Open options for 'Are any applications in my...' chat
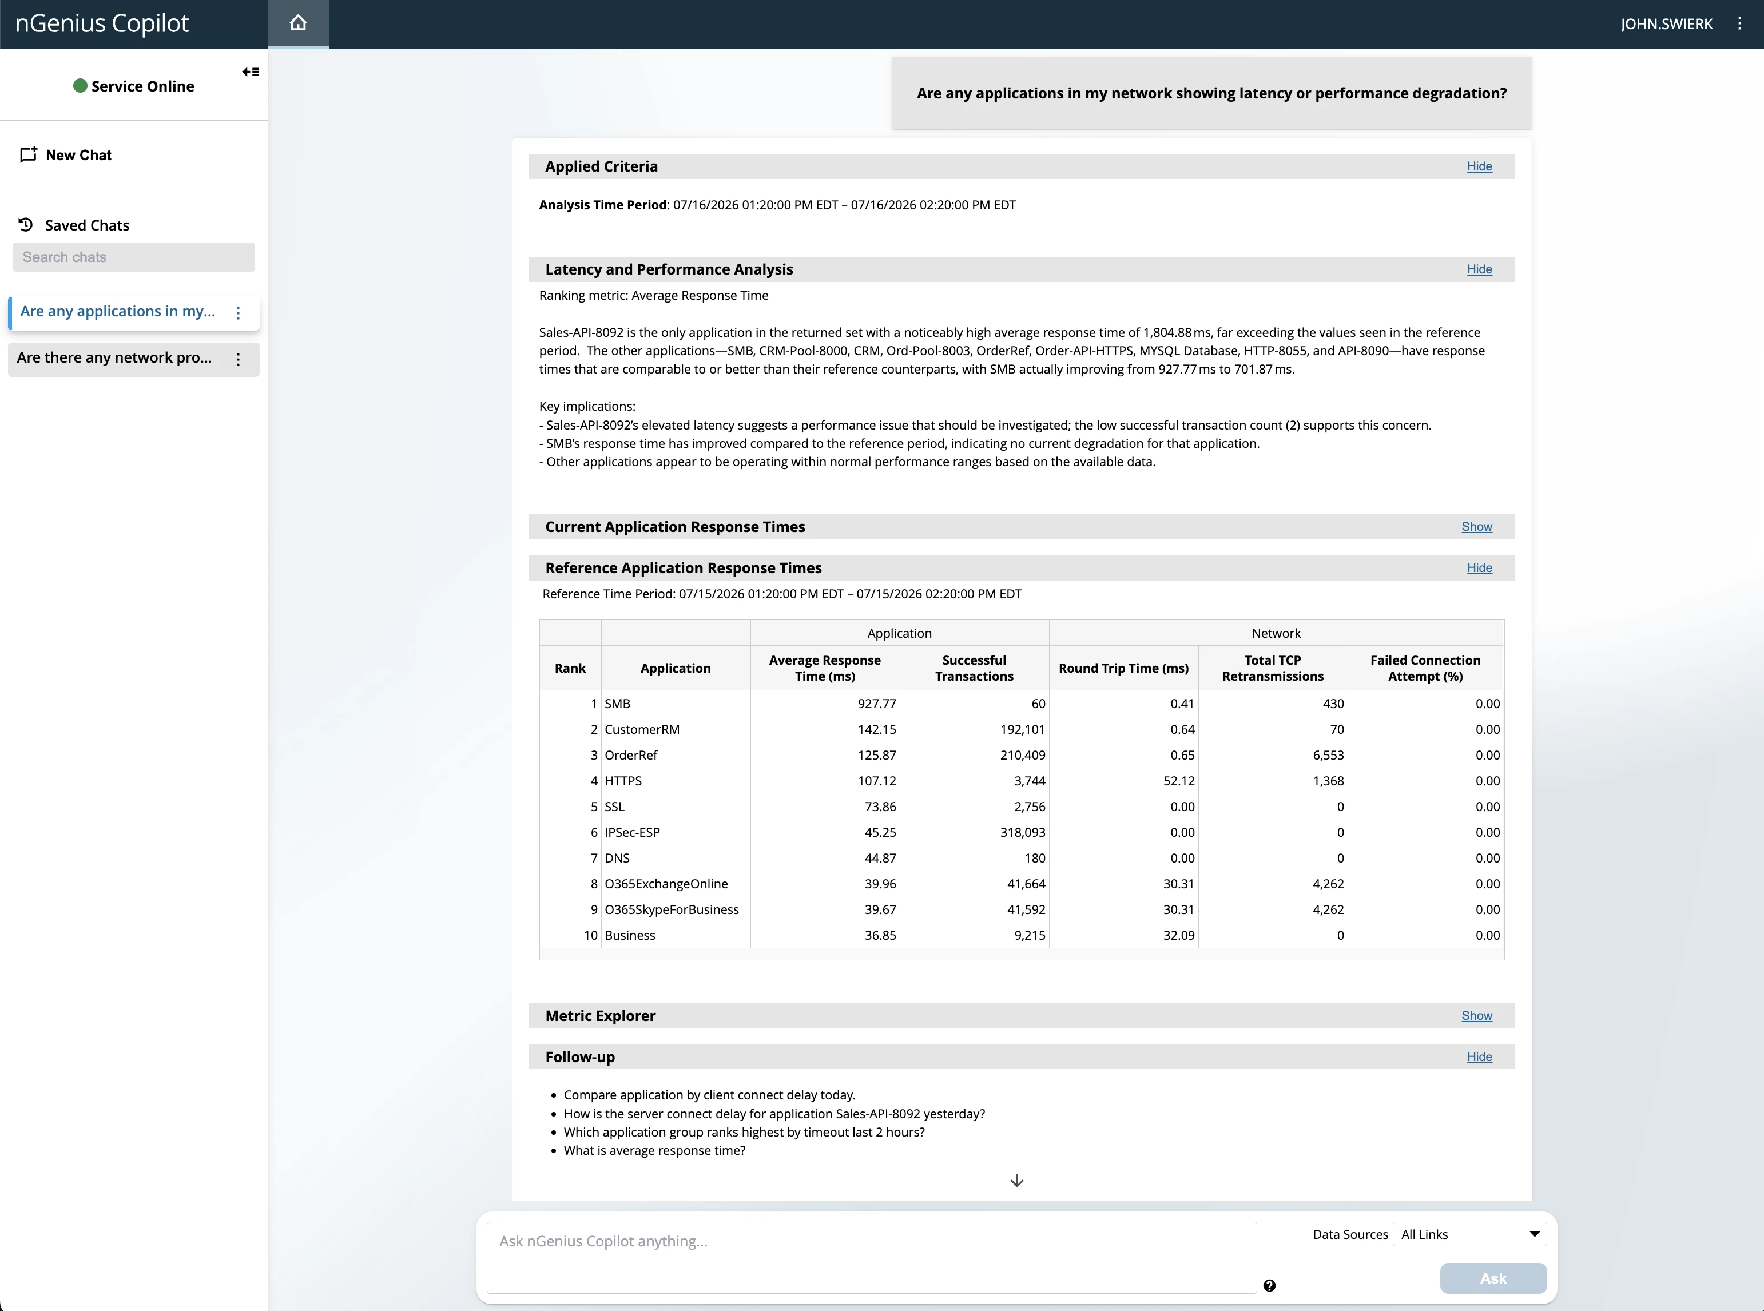The image size is (1764, 1311). (238, 313)
